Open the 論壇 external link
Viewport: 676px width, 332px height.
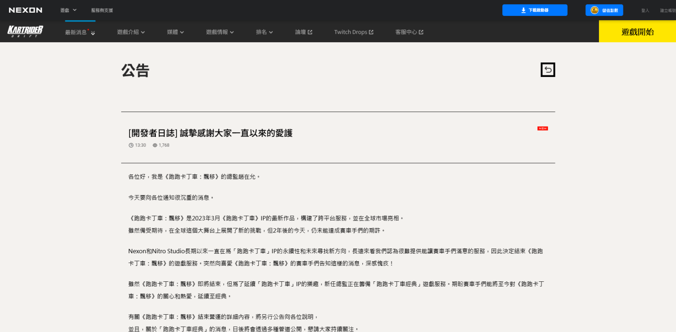click(x=303, y=32)
